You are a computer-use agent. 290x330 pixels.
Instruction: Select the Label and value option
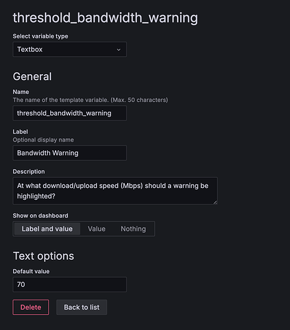click(x=47, y=229)
